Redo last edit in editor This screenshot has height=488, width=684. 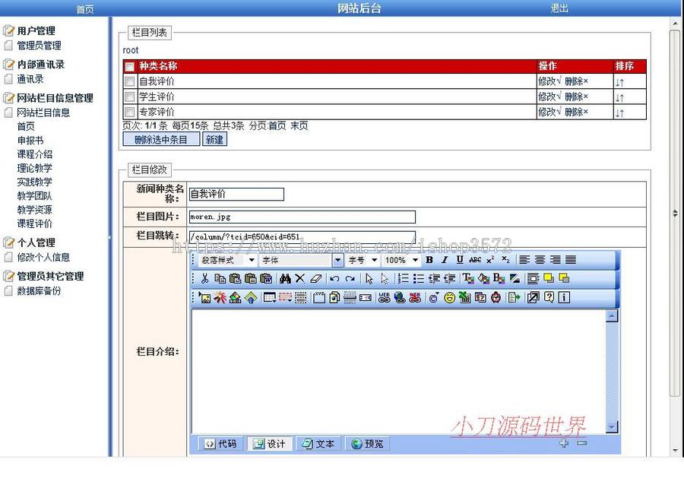pos(350,279)
